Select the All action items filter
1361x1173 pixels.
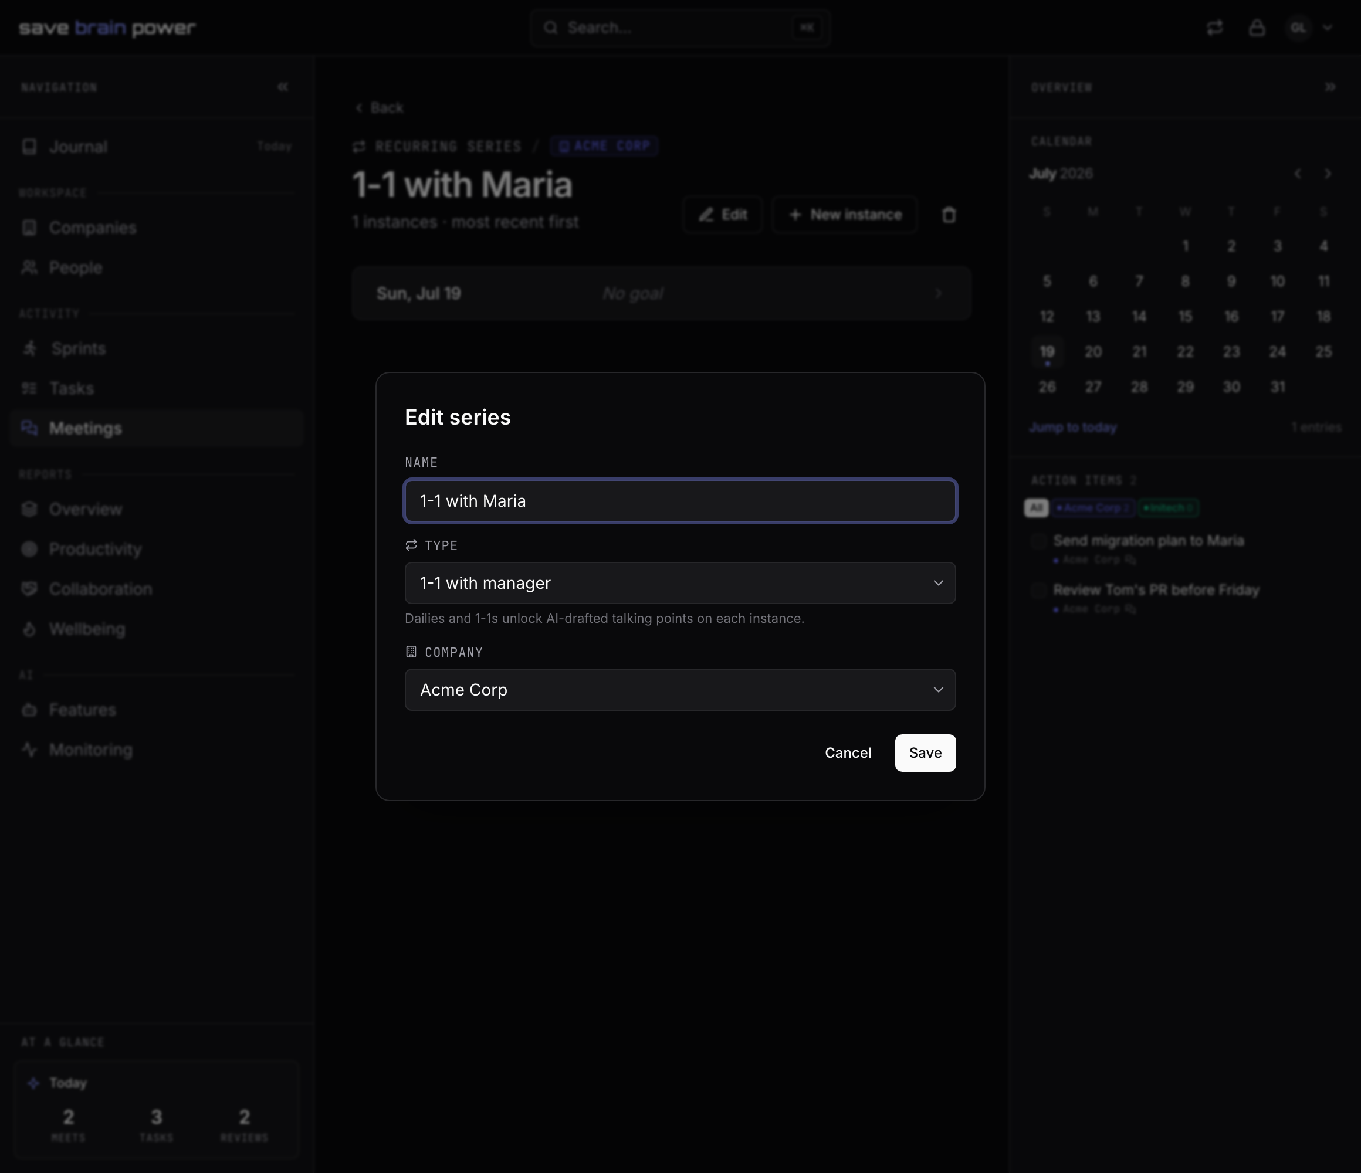click(x=1037, y=508)
